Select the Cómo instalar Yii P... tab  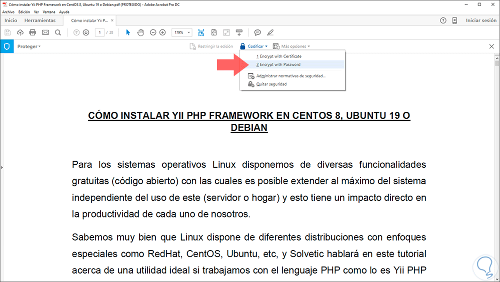[x=89, y=20]
